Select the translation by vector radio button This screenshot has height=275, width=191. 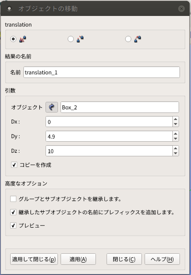point(128,39)
